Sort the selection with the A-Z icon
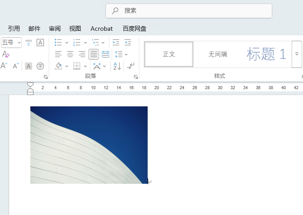Viewport: 303px width, 215px height. pos(117,66)
